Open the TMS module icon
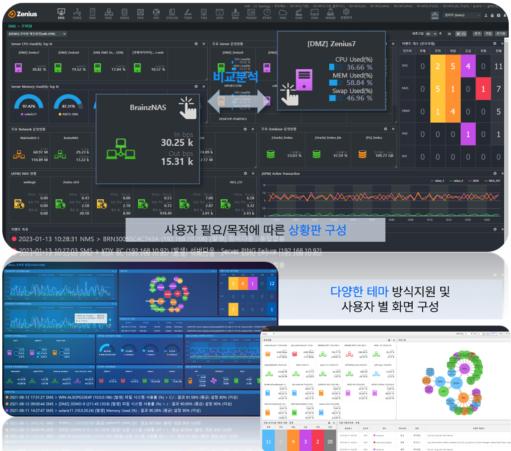Screen dimensions: 511x451 204,14
